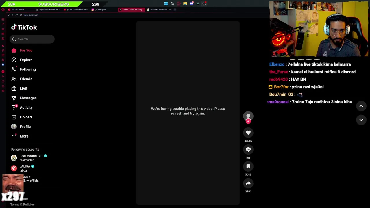The width and height of the screenshot is (370, 208).
Task: Go back in the browser
Action: click(x=9, y=15)
